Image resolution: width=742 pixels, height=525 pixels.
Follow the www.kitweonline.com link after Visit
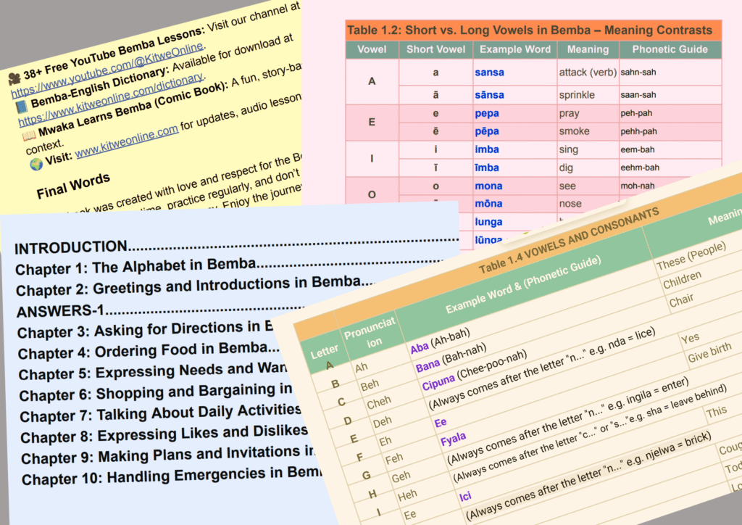coord(126,141)
